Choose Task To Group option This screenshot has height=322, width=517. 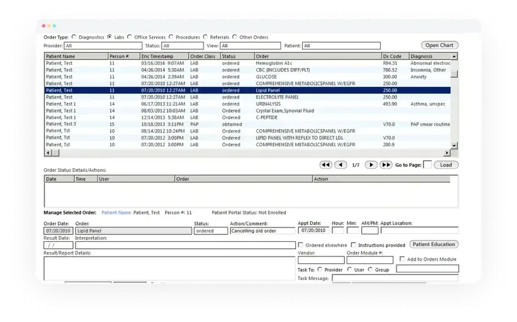pyautogui.click(x=370, y=269)
